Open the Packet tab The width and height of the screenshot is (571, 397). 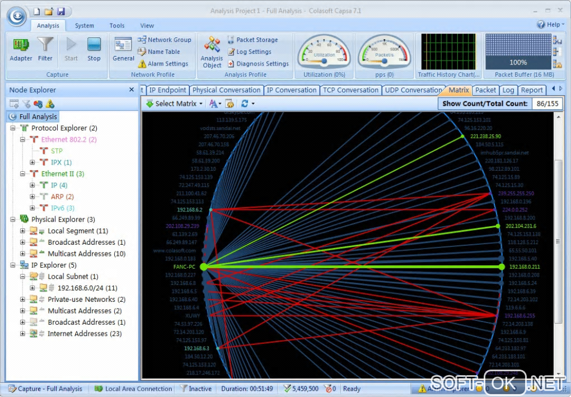pyautogui.click(x=485, y=90)
